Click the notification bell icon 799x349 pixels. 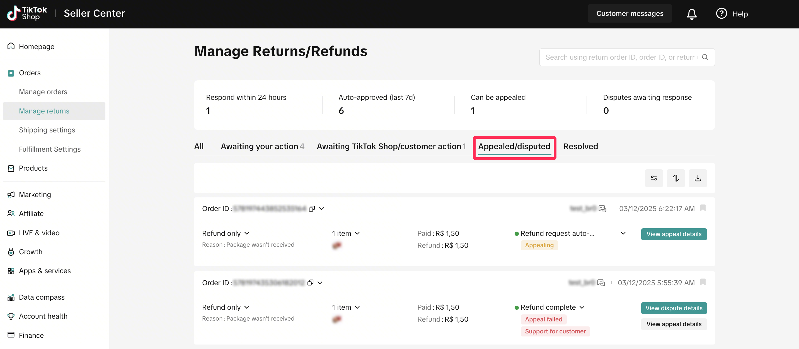click(691, 14)
